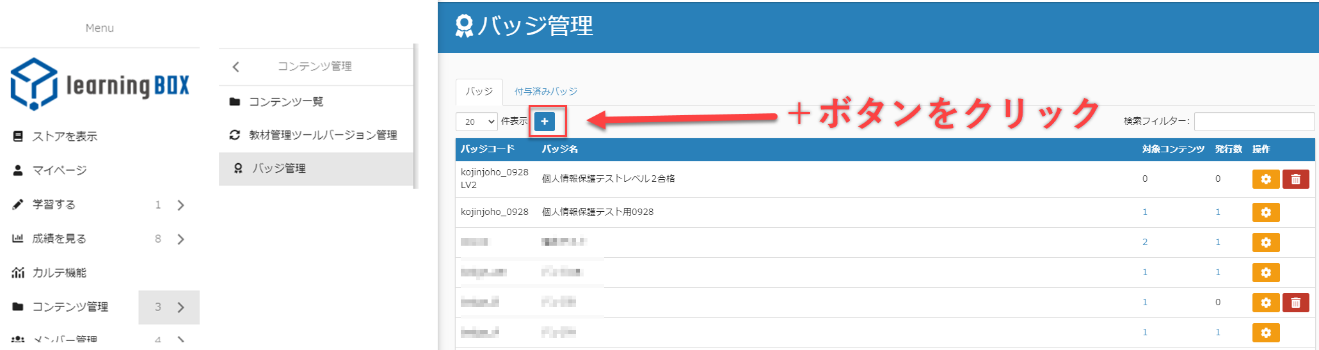Open ストアを表示 in the menu
Screen dimensions: 1319x350
[x=65, y=136]
